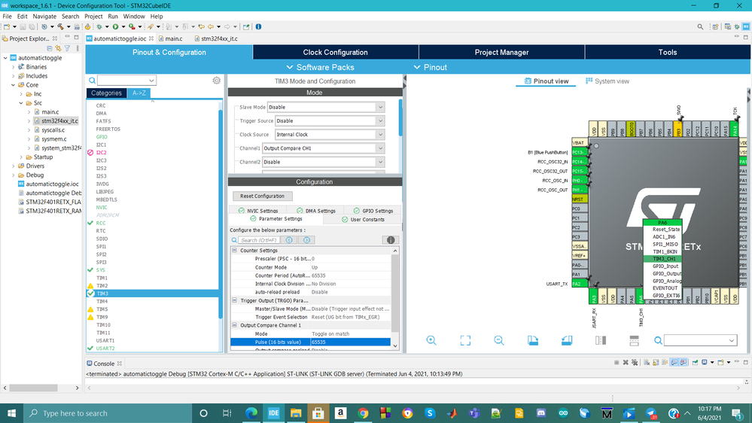Link Project Explorer with the editor
The width and height of the screenshot is (752, 423).
pos(59,48)
